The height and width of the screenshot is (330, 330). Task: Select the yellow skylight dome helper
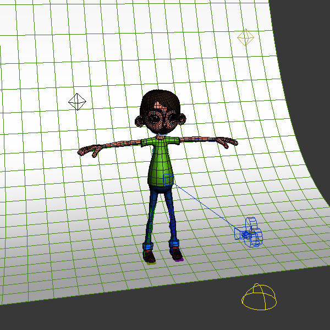(x=259, y=297)
